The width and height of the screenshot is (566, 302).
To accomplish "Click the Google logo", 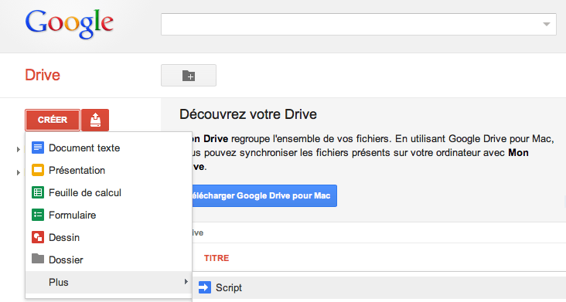I will point(70,23).
